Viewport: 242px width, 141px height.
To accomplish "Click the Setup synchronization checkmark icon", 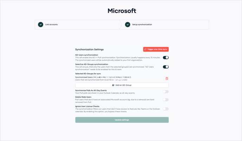I will point(128,25).
